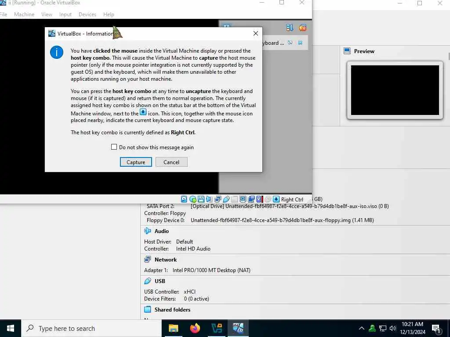Image resolution: width=450 pixels, height=337 pixels.
Task: Click the Audio section header
Action: pos(162,231)
